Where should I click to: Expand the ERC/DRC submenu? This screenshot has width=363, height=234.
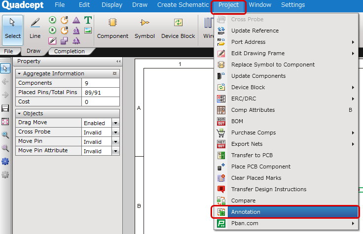tap(286, 99)
